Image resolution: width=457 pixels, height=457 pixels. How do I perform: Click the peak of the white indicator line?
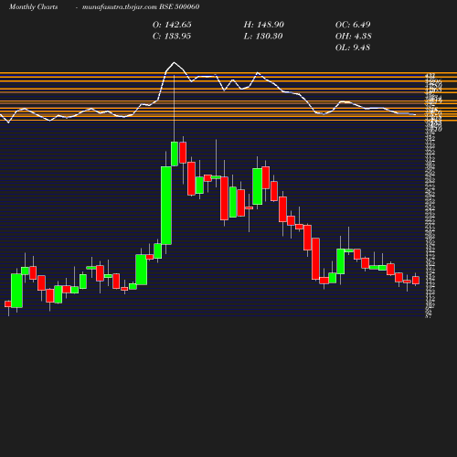point(175,63)
